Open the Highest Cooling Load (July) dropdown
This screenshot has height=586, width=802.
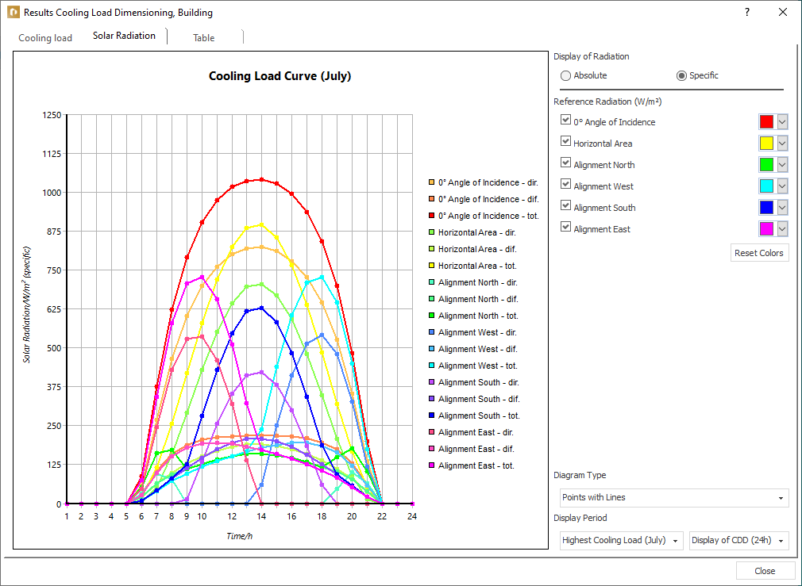(622, 541)
